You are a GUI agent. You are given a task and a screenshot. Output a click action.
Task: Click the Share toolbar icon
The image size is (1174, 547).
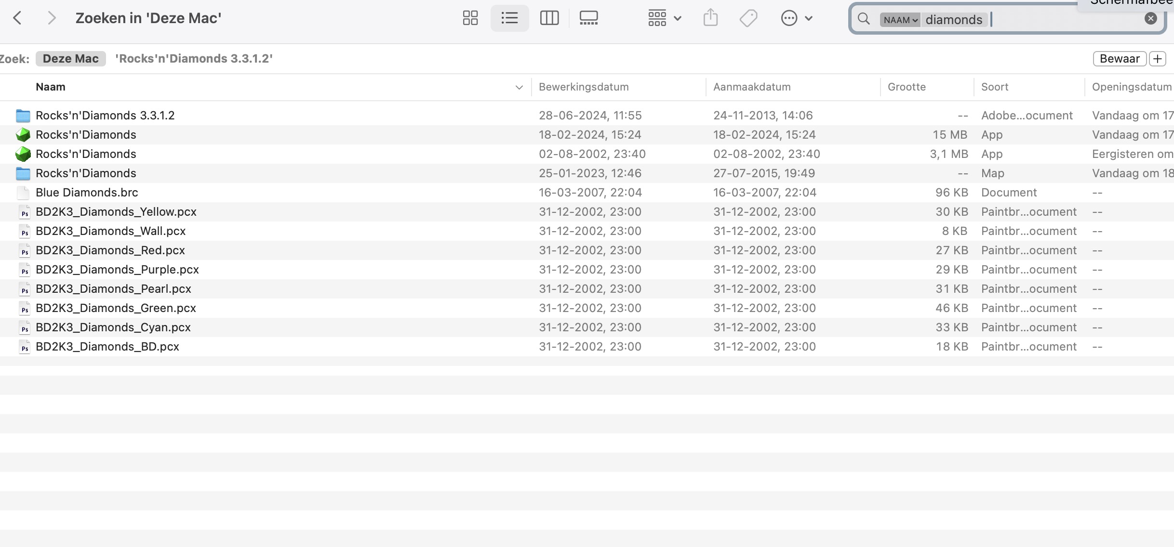click(x=710, y=18)
